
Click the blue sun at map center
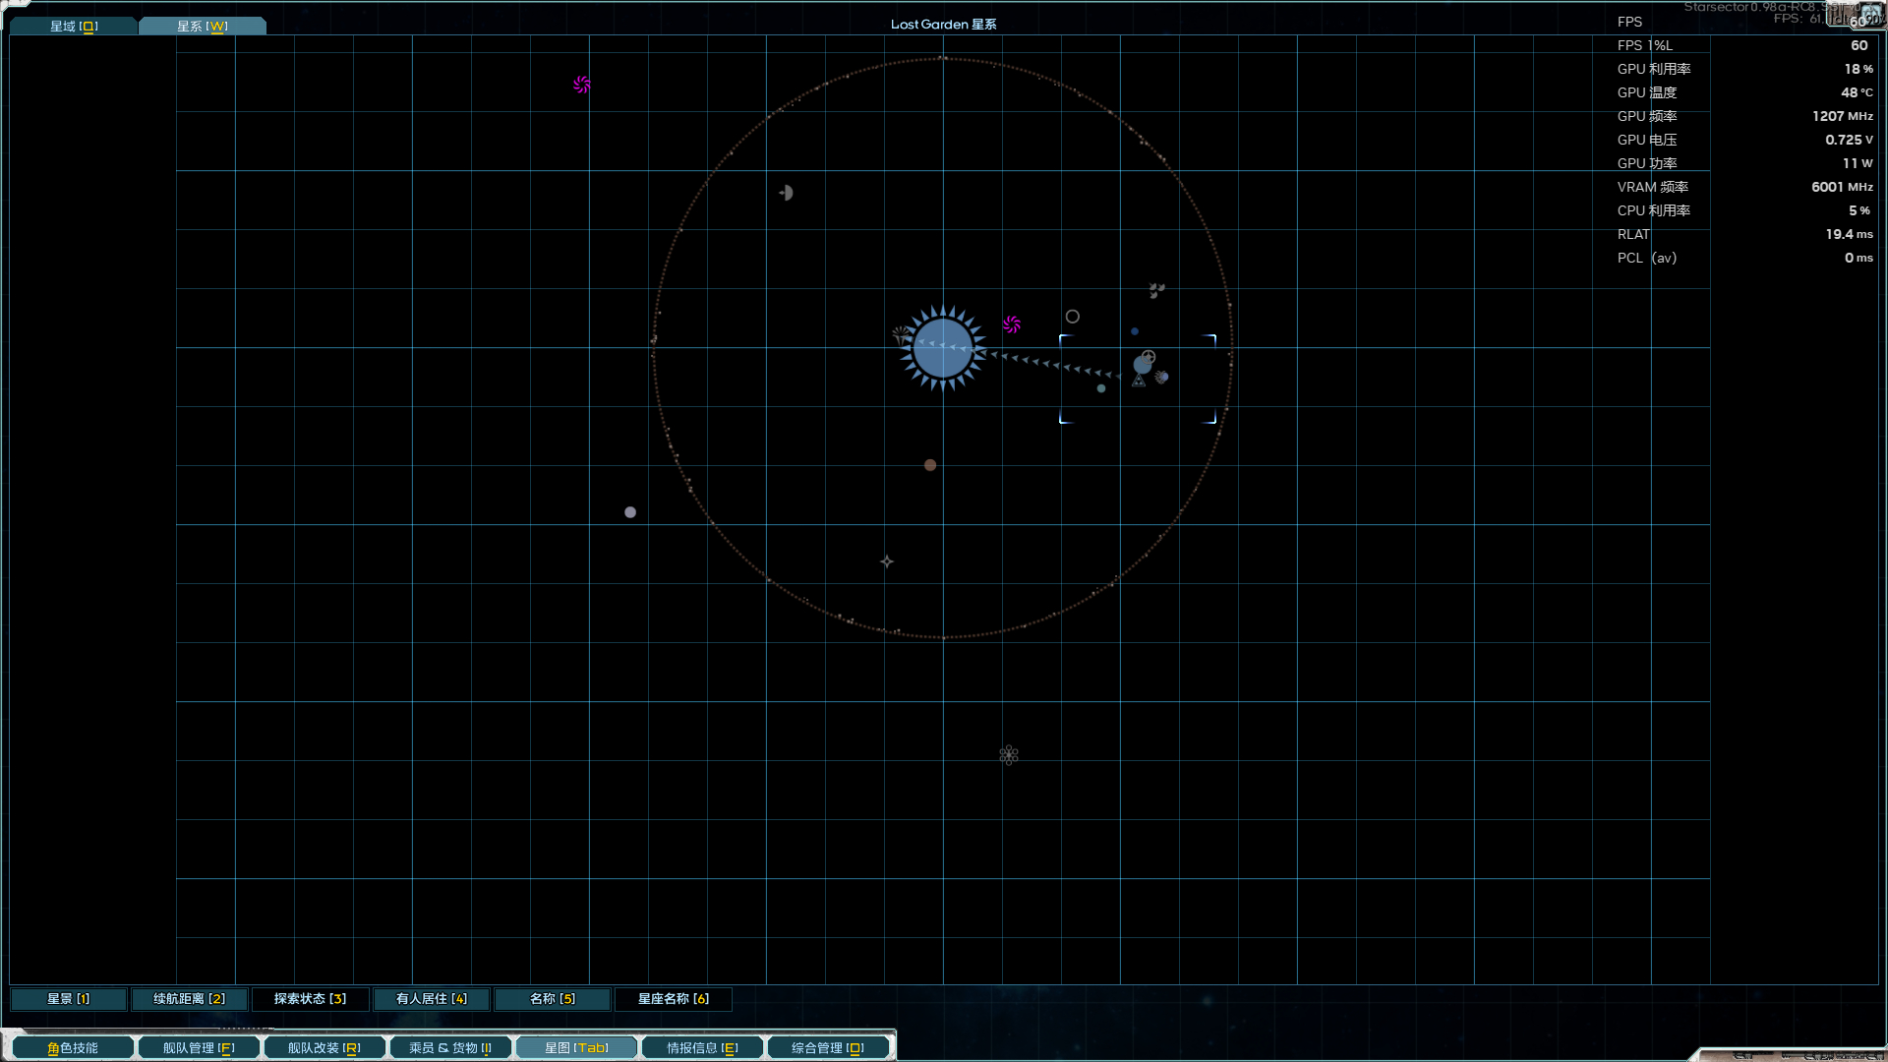click(x=942, y=348)
